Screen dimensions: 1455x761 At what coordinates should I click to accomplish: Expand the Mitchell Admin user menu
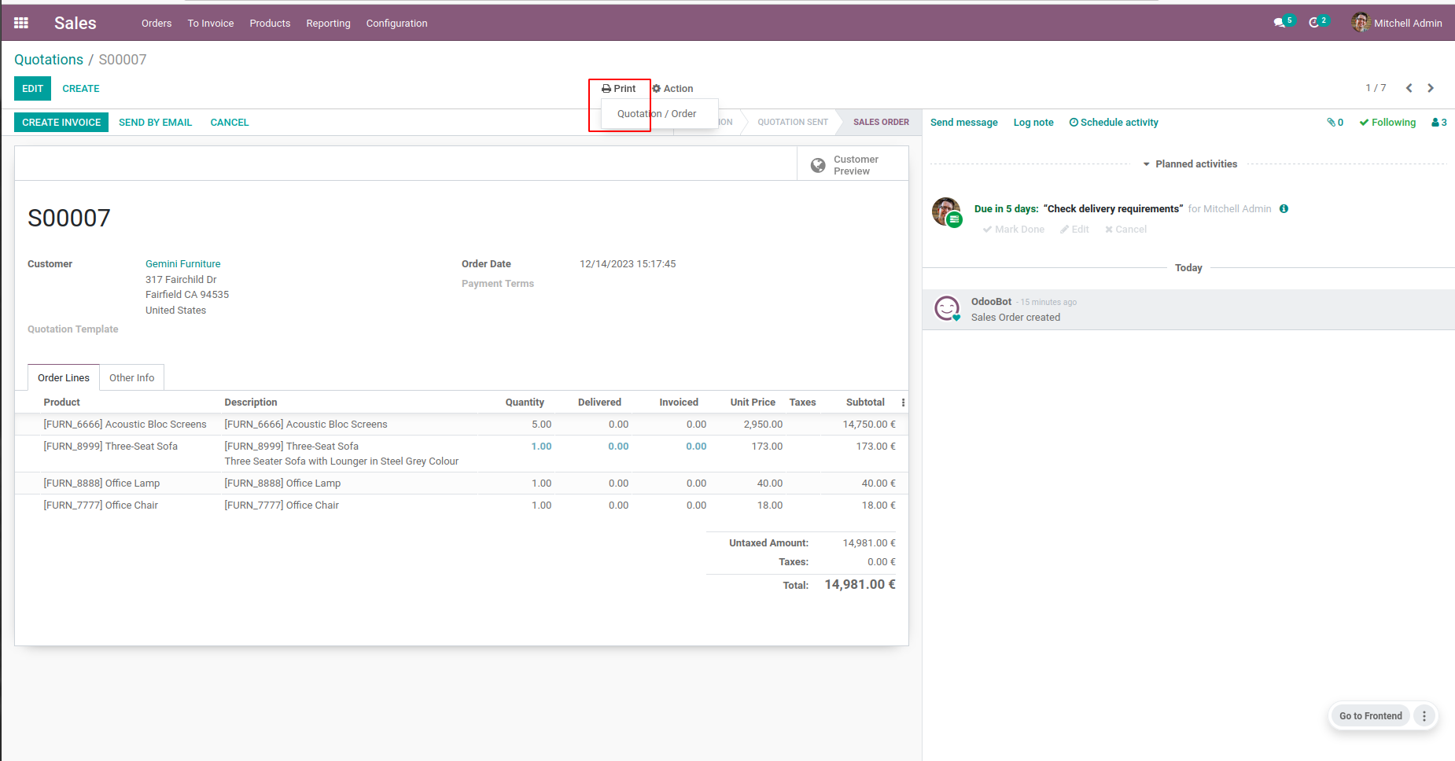click(1397, 23)
